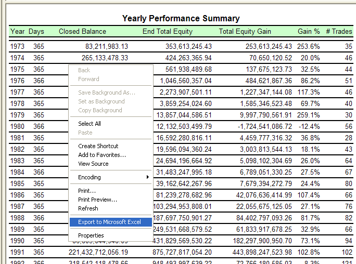Click equity gain 253,613,245.43
This screenshot has height=264, width=356.
(269, 46)
